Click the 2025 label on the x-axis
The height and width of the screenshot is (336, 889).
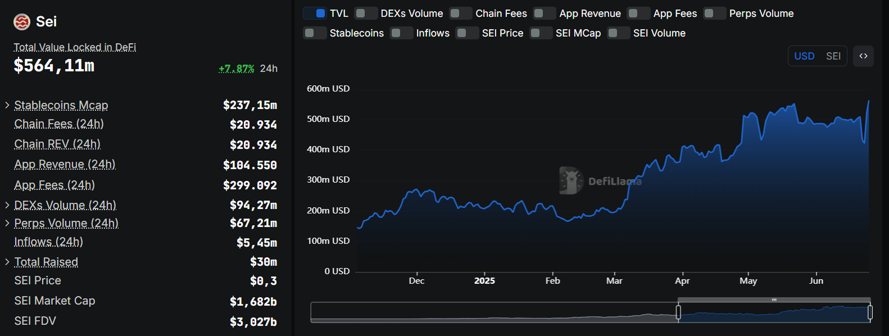[x=484, y=281]
